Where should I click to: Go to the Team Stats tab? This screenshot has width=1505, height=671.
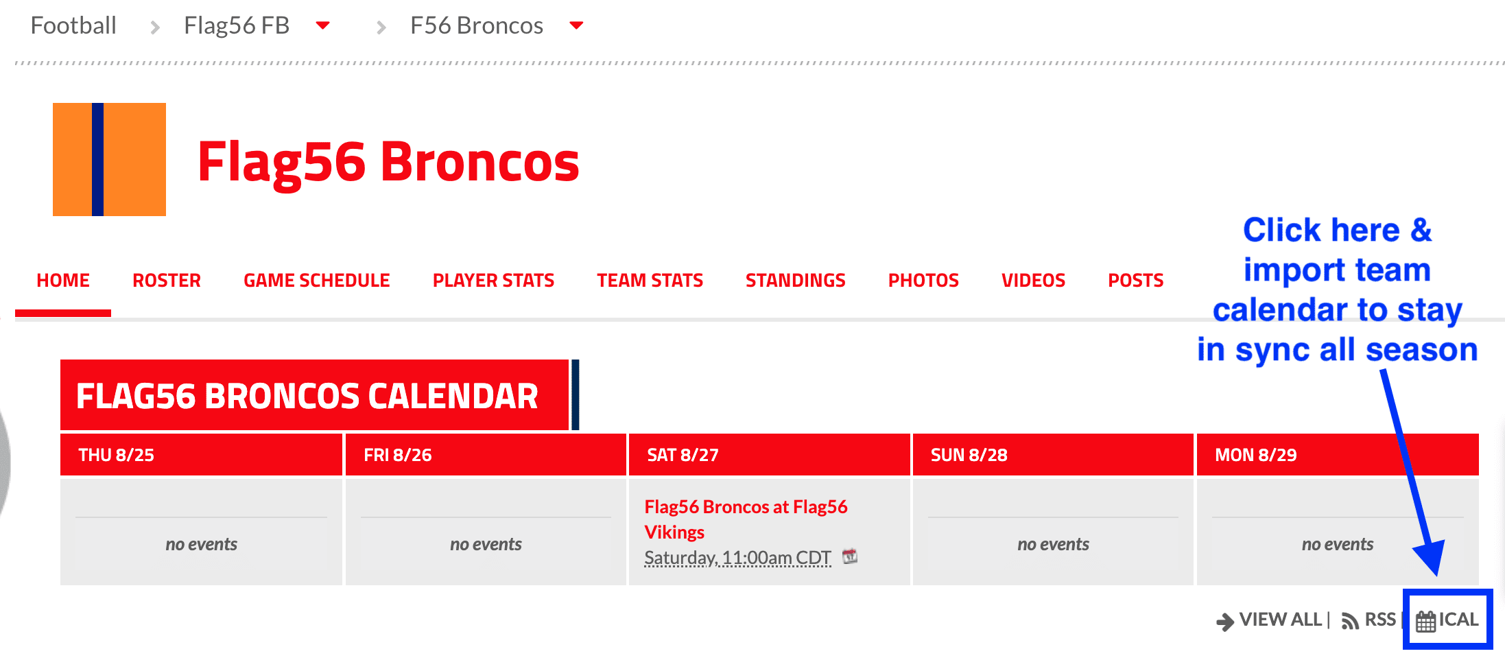click(650, 280)
